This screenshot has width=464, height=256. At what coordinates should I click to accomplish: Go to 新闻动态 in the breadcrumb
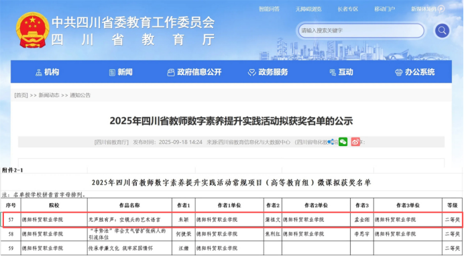[x=49, y=95]
